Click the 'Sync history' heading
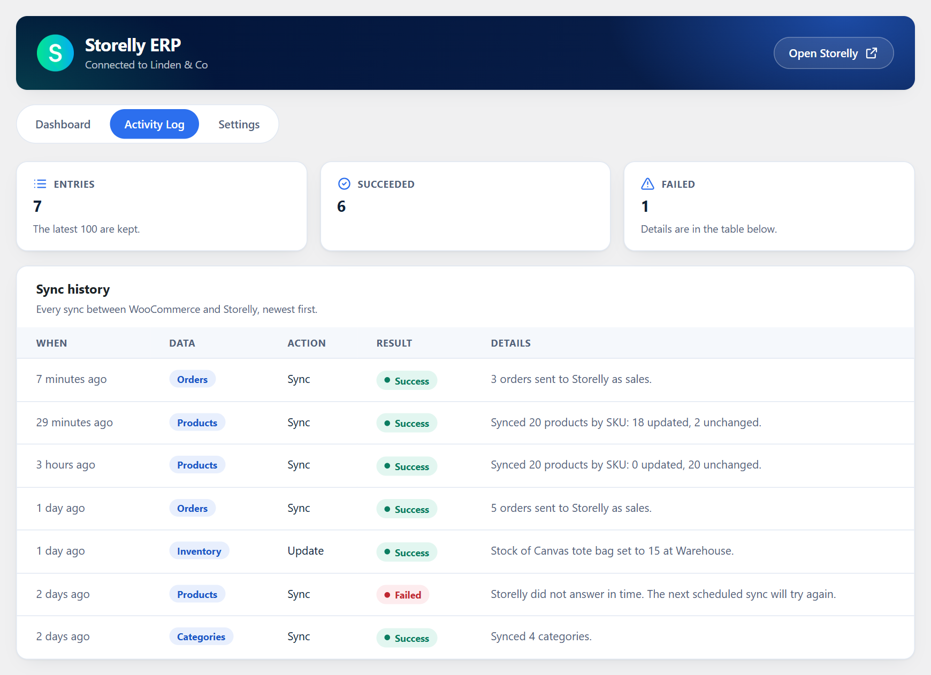Viewport: 931px width, 675px height. (73, 289)
